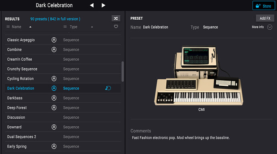The width and height of the screenshot is (277, 154).
Task: Select the Early Spring preset
Action: tap(63, 146)
